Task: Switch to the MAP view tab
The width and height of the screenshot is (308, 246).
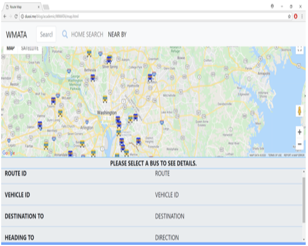Action: [10, 49]
